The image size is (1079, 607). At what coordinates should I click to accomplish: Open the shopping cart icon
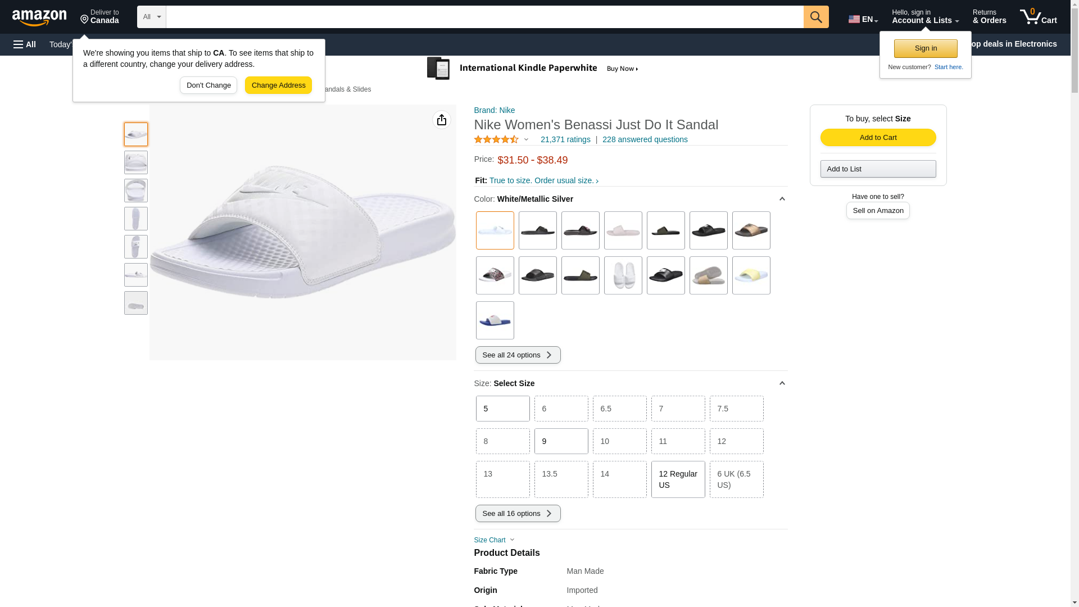click(x=1037, y=17)
